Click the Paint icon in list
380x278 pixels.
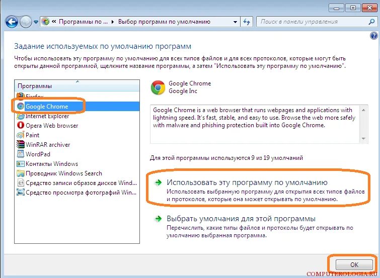coord(21,135)
